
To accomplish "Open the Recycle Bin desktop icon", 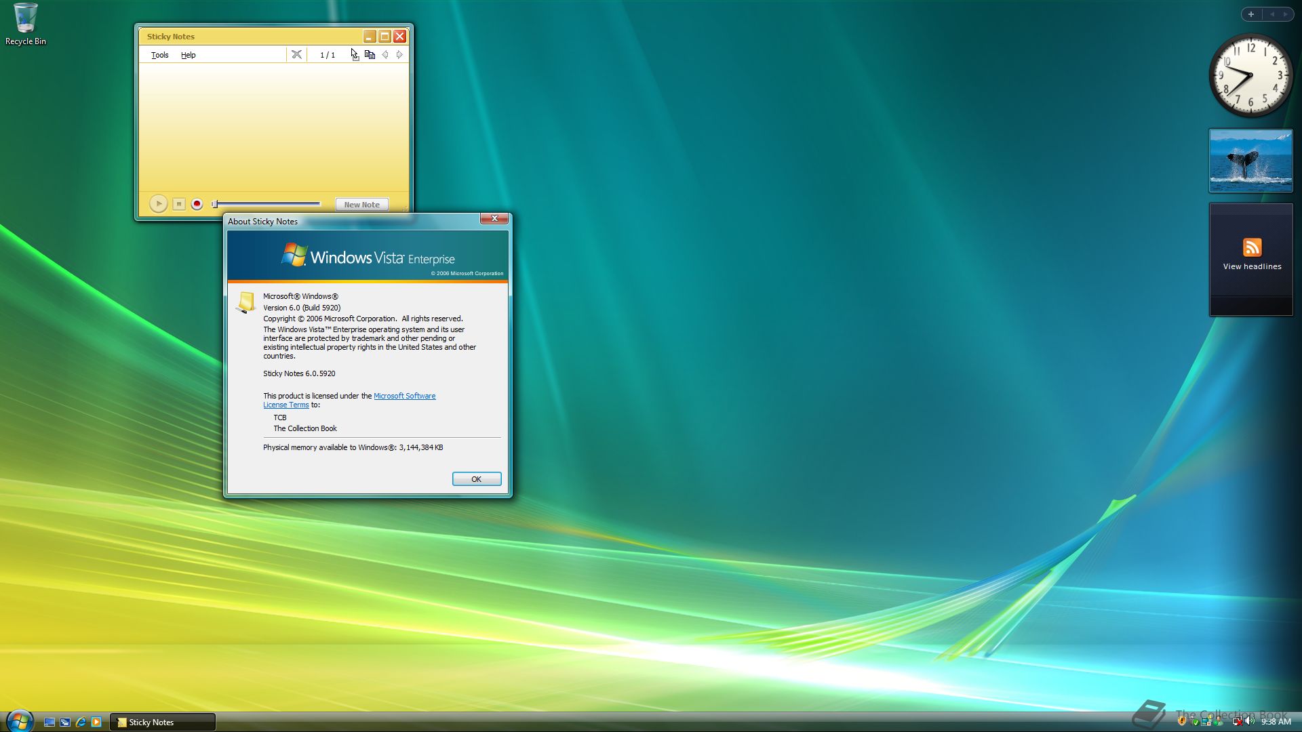I will tap(26, 24).
